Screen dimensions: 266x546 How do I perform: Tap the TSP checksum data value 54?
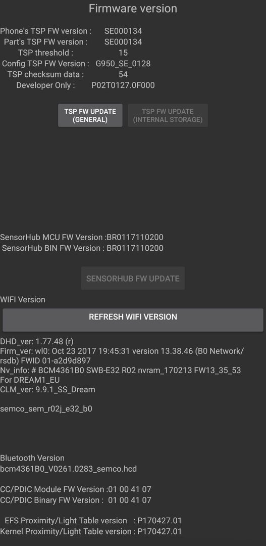pos(123,74)
